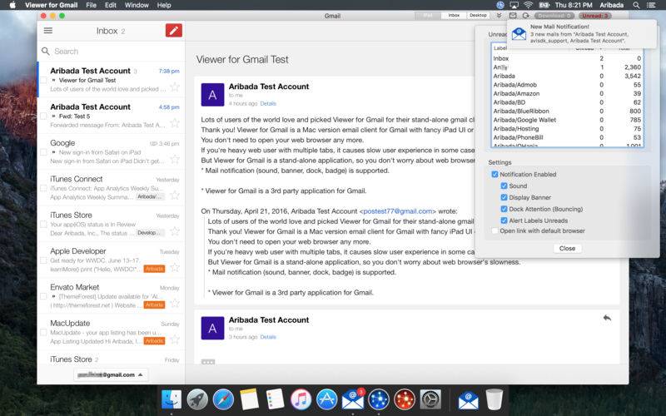Tick checkbox of Fwd: Test 5 email
Image resolution: width=666 pixels, height=416 pixels.
coord(43,116)
